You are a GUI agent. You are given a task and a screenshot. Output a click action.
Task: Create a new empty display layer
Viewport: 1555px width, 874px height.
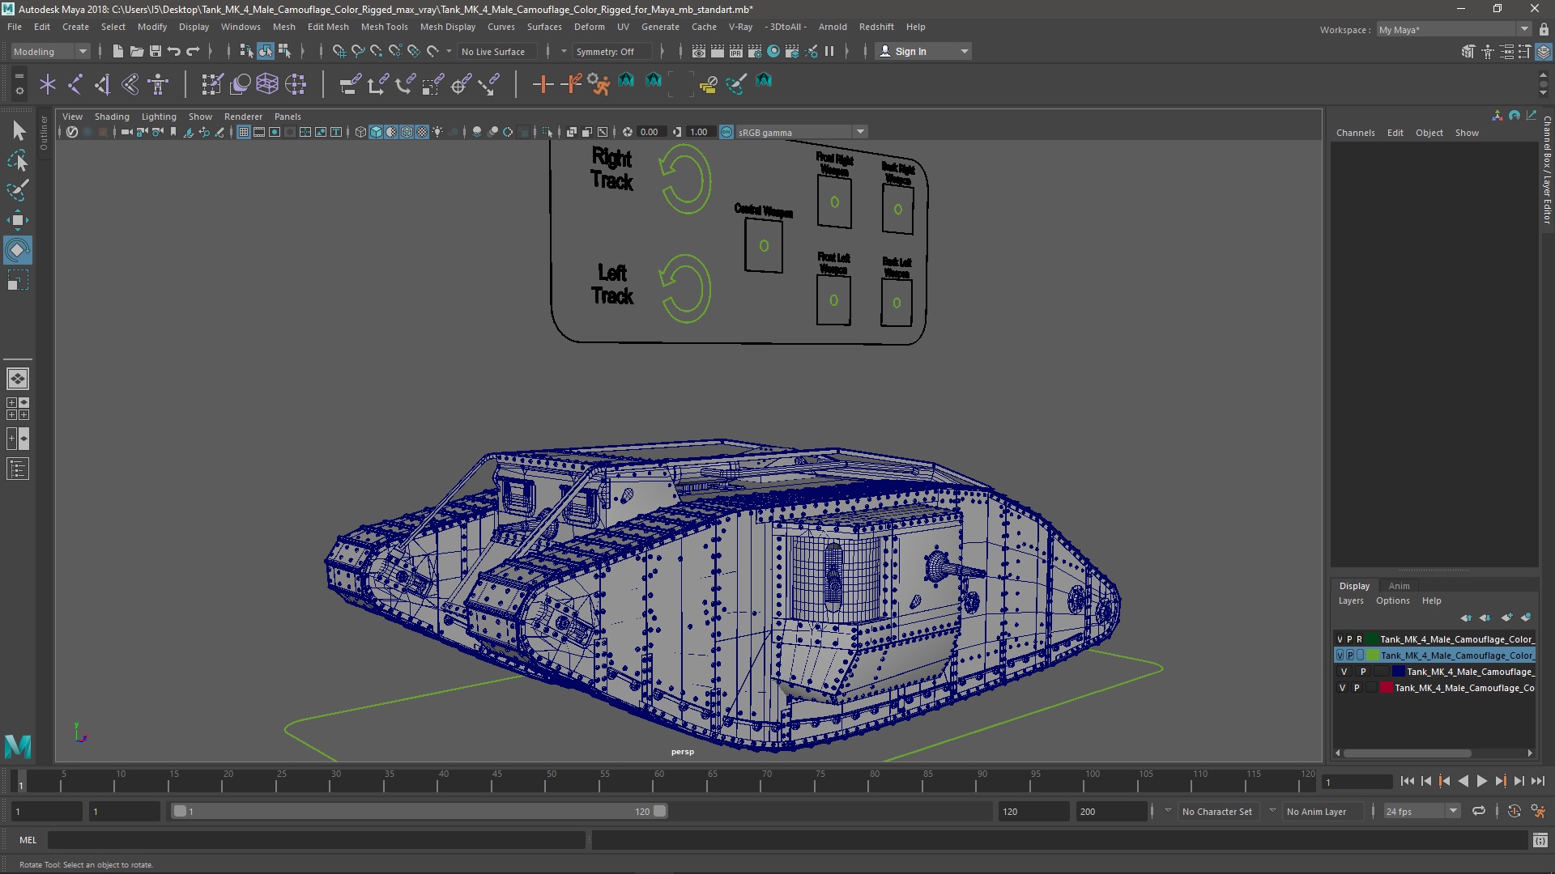pyautogui.click(x=1506, y=617)
